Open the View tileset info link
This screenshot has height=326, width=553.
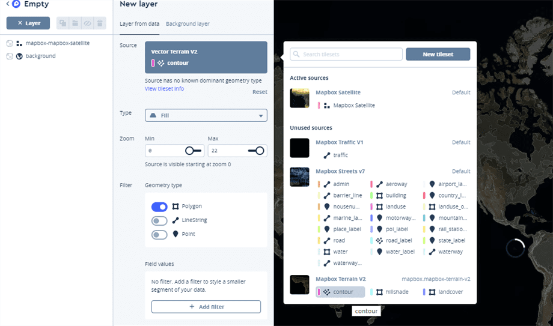coord(164,89)
